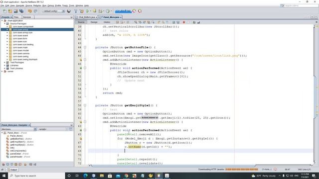The image size is (319, 179).
Task: Click the Save All toolbar icon
Action: click(21, 11)
